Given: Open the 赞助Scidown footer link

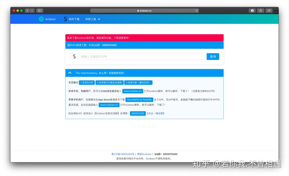Looking at the screenshot, I should tap(144, 154).
